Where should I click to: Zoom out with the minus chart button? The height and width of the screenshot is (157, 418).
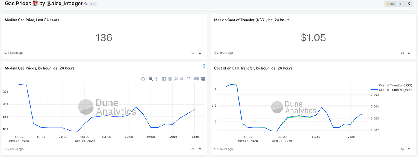[170, 78]
